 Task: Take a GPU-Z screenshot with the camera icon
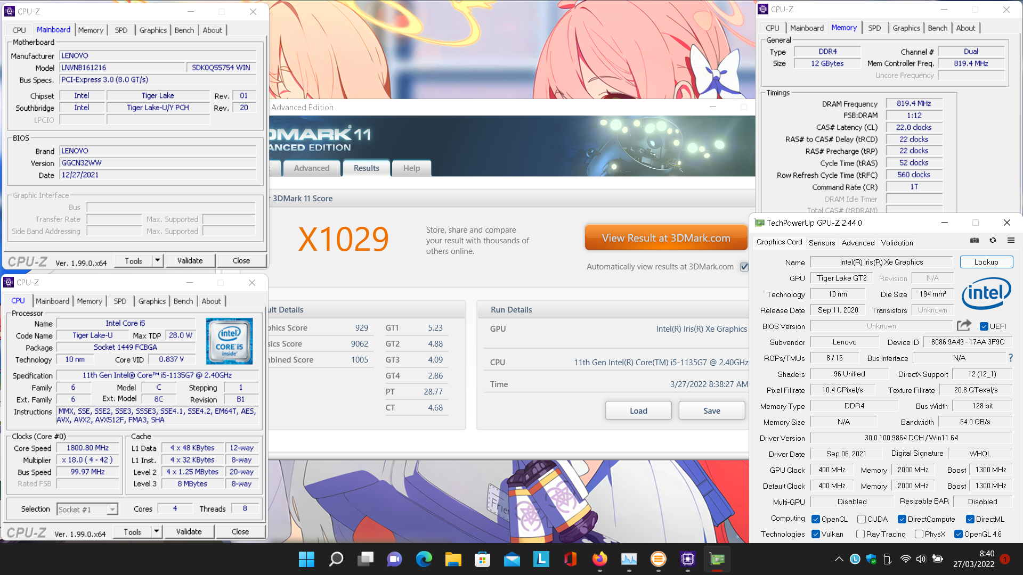coord(975,241)
